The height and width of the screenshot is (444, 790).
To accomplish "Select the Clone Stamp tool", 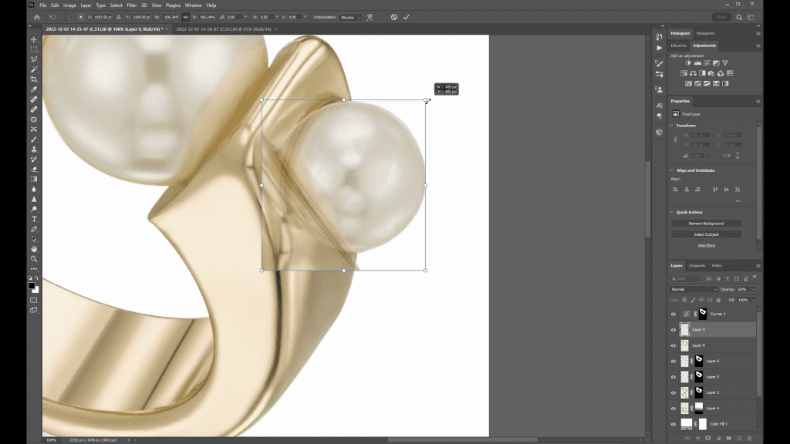I will pyautogui.click(x=34, y=150).
